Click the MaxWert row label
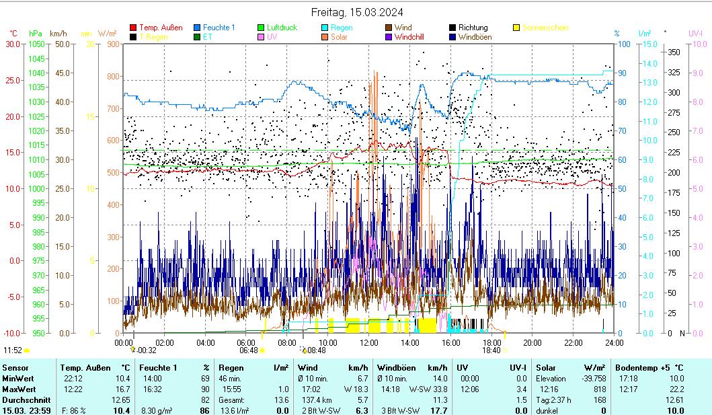 17,389
